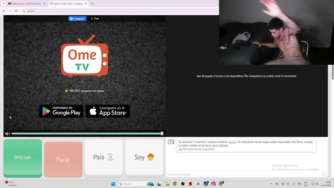Click the taskbar Buscar search box

(136, 184)
